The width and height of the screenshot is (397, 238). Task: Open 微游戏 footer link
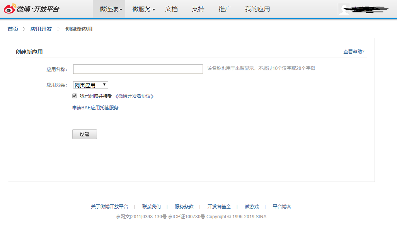252,207
